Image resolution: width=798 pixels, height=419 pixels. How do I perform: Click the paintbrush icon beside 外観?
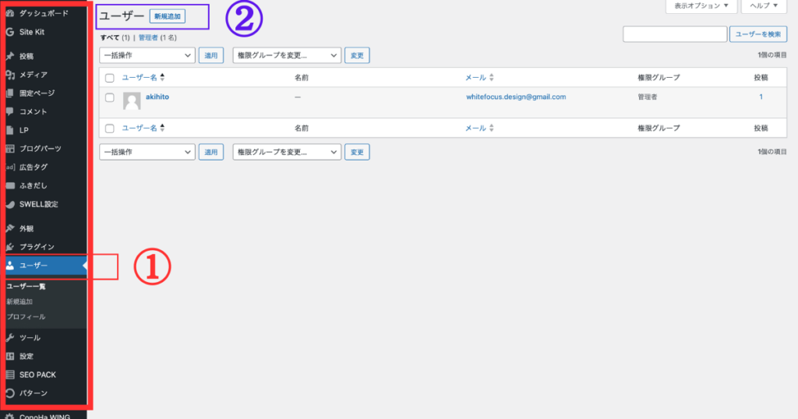click(x=10, y=228)
